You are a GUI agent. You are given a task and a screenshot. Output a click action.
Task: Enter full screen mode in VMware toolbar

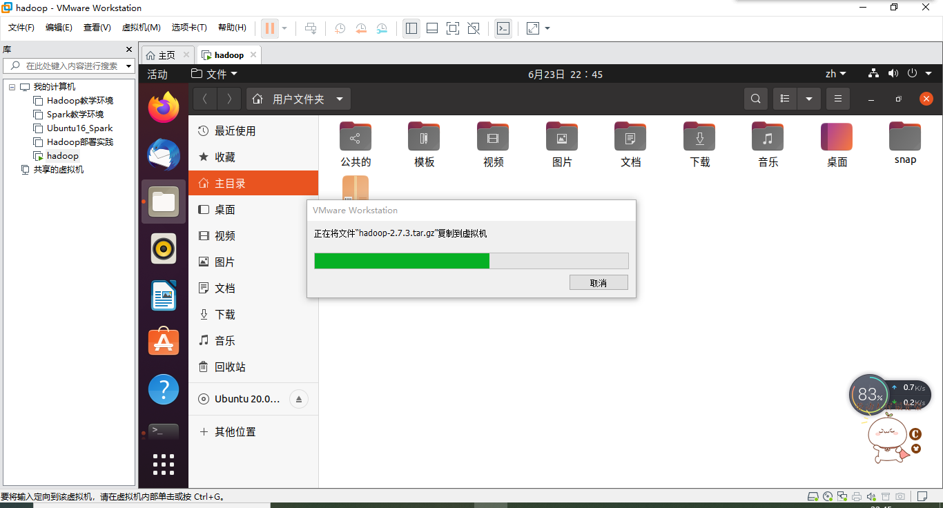coord(453,28)
